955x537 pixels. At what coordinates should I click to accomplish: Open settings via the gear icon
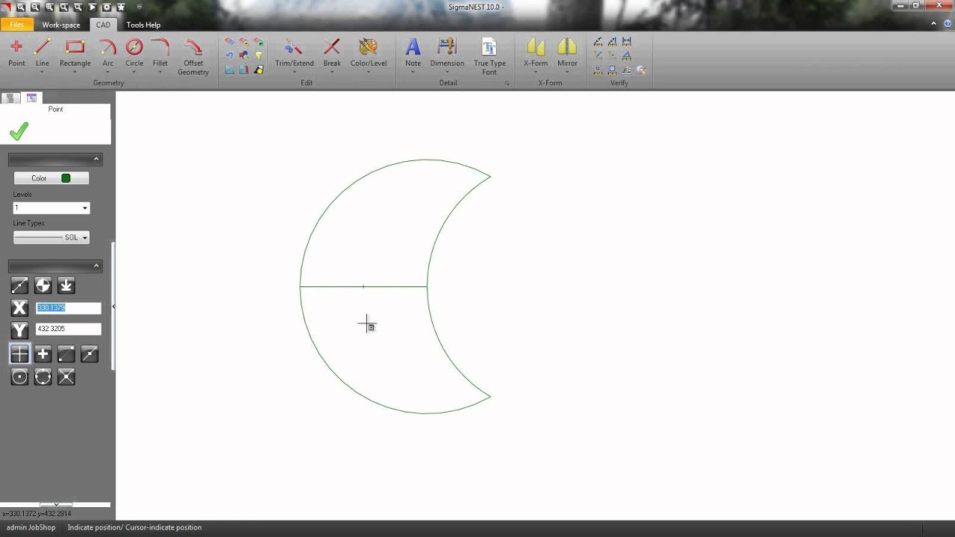click(x=107, y=7)
